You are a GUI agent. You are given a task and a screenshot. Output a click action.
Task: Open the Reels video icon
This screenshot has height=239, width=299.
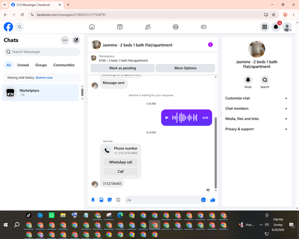tap(120, 27)
